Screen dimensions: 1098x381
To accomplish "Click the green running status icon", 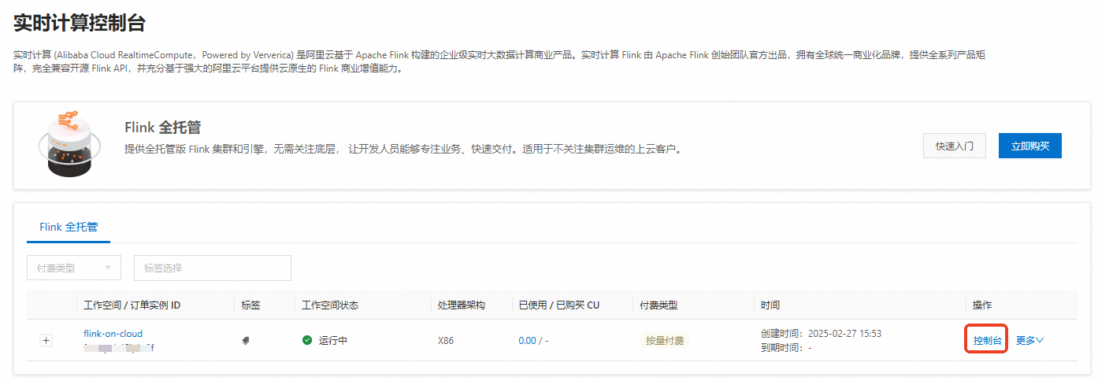I will pyautogui.click(x=307, y=341).
